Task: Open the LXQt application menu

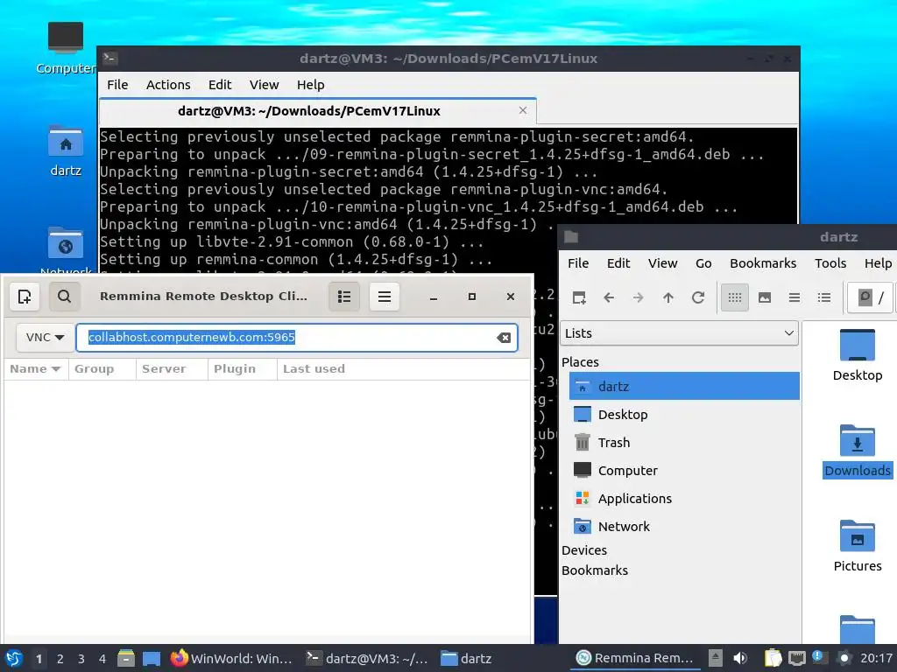Action: 14,658
